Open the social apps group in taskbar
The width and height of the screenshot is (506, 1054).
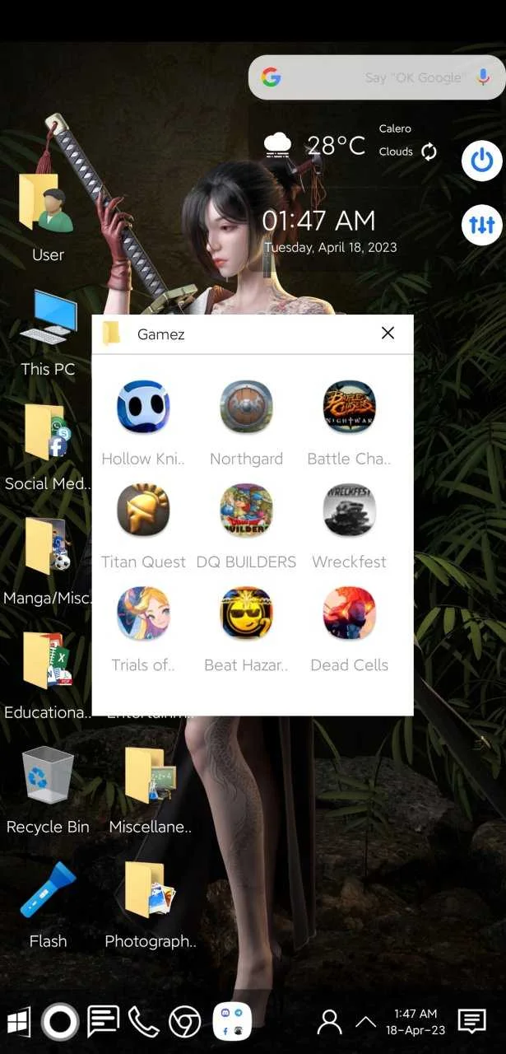(x=232, y=1022)
